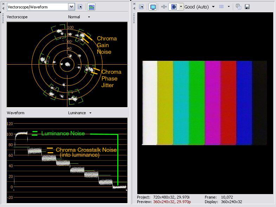Toggle Update Scopes While Playing button
Image resolution: width=276 pixels, height=207 pixels.
coord(91,7)
